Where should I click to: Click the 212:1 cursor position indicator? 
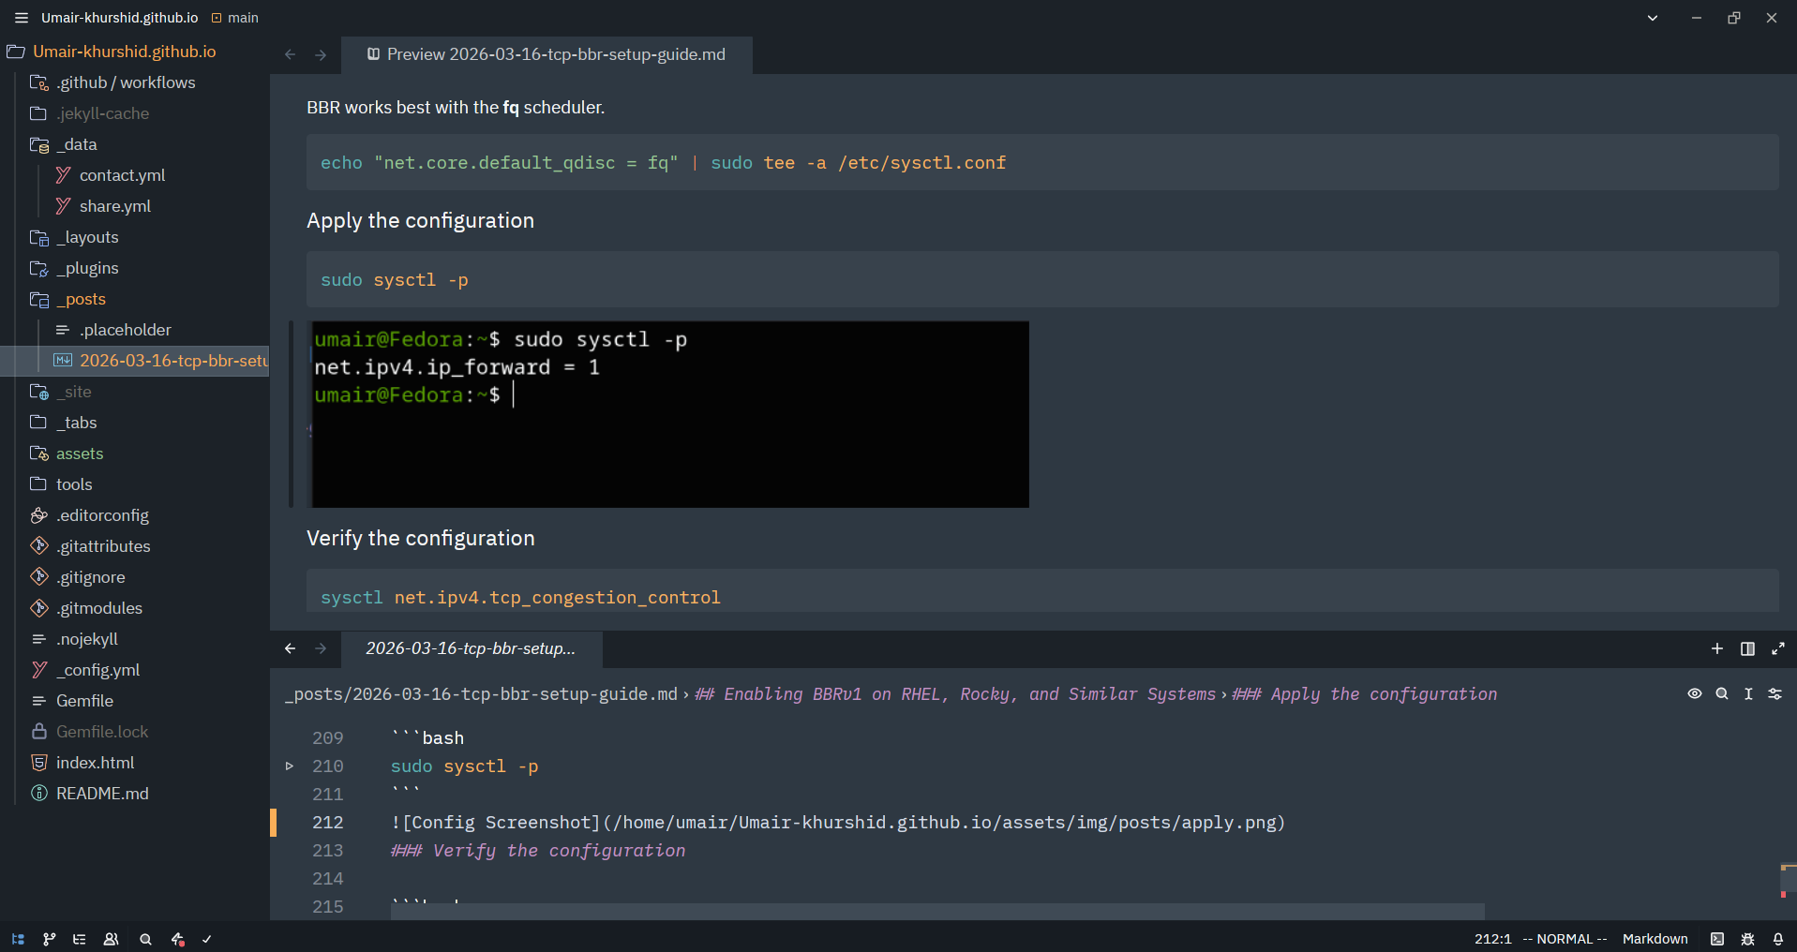click(1492, 939)
